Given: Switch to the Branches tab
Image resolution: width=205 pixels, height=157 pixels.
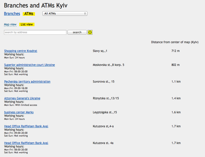Looking at the screenshot, I should pos(12,14).
